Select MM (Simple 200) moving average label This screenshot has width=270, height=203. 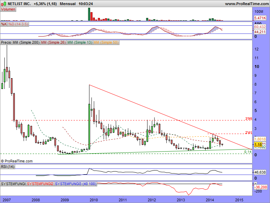pyautogui.click(x=26, y=43)
